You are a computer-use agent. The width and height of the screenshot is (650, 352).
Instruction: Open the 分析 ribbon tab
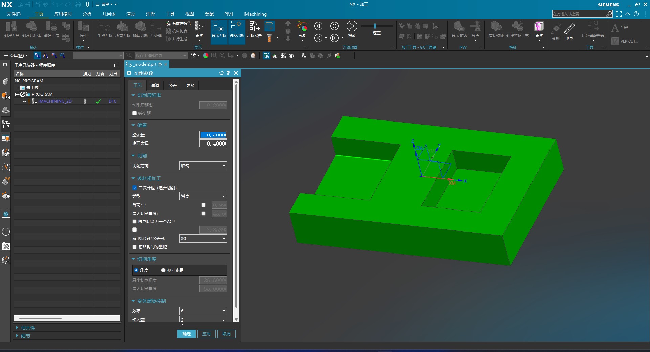tap(87, 14)
